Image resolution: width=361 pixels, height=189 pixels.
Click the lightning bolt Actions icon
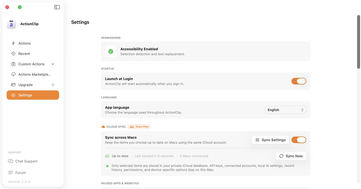13,43
